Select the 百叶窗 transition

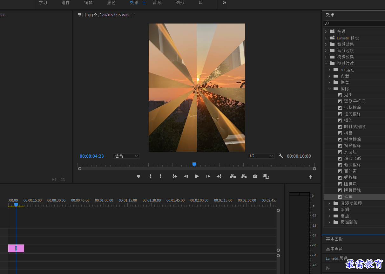tap(350, 171)
